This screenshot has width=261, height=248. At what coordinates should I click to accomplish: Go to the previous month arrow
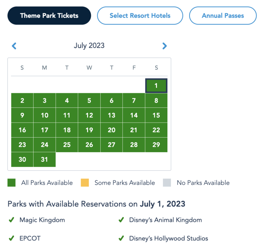(14, 46)
